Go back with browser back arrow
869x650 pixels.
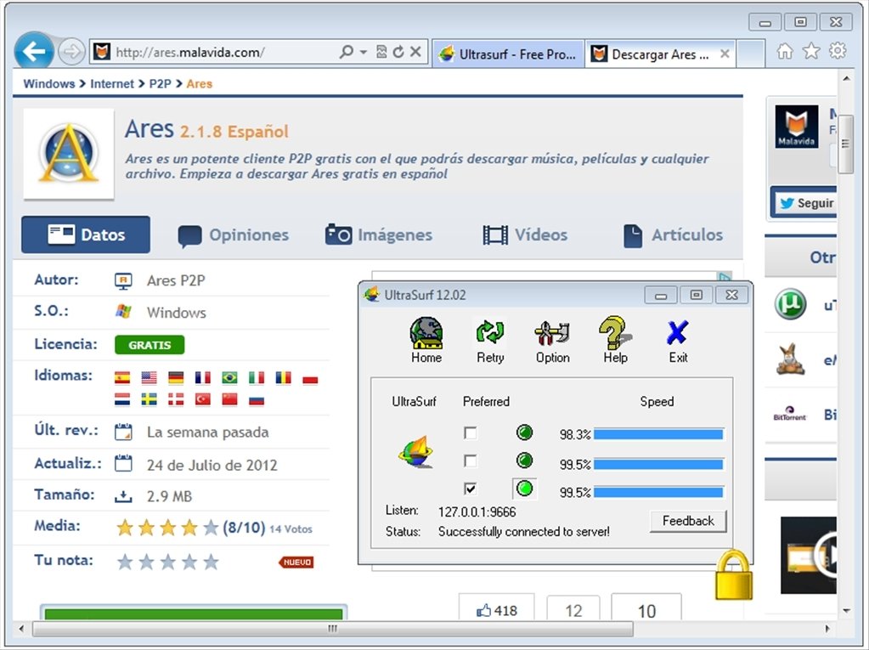pos(34,52)
